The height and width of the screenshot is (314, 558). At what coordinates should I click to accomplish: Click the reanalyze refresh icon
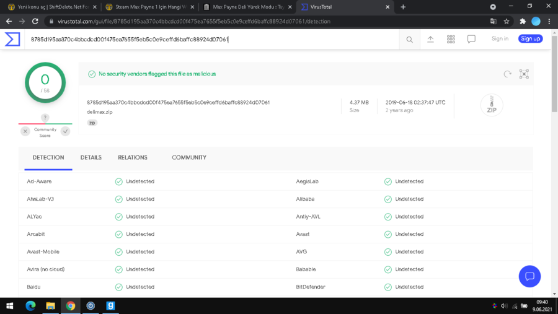click(x=507, y=74)
